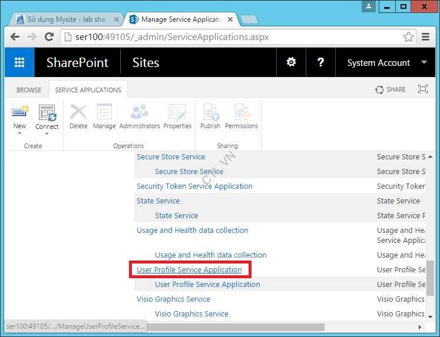The width and height of the screenshot is (440, 337).
Task: Open the help question mark icon
Action: coord(320,62)
